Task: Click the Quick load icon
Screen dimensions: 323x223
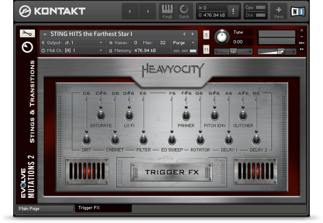Action: pos(184,11)
